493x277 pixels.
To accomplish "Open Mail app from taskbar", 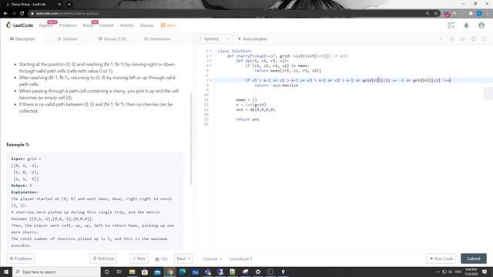I will pyautogui.click(x=157, y=272).
